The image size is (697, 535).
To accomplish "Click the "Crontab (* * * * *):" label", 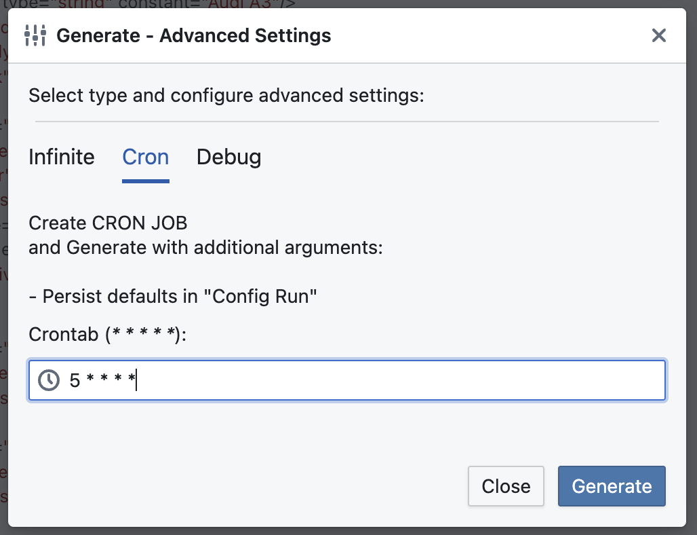I will click(x=108, y=334).
